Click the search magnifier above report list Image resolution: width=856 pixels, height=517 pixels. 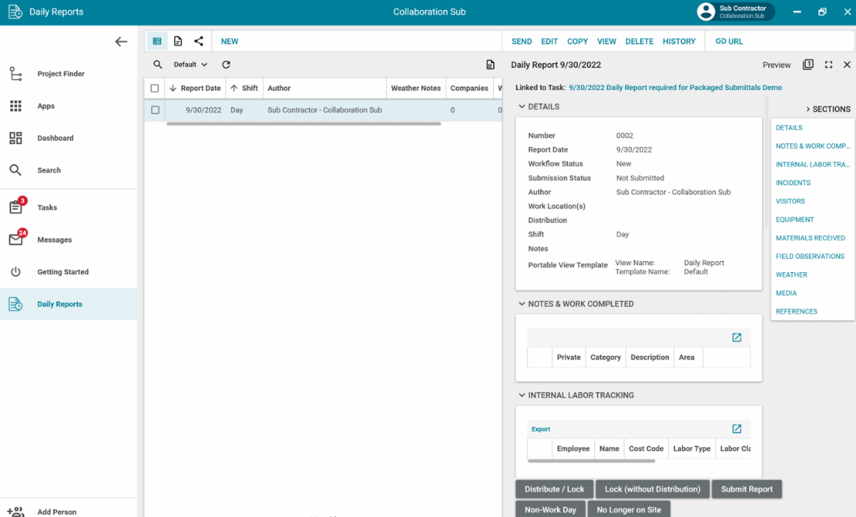tap(158, 65)
